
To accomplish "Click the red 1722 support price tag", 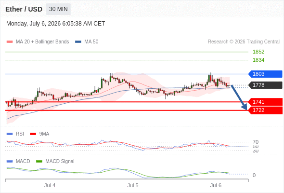I will 265,110.
